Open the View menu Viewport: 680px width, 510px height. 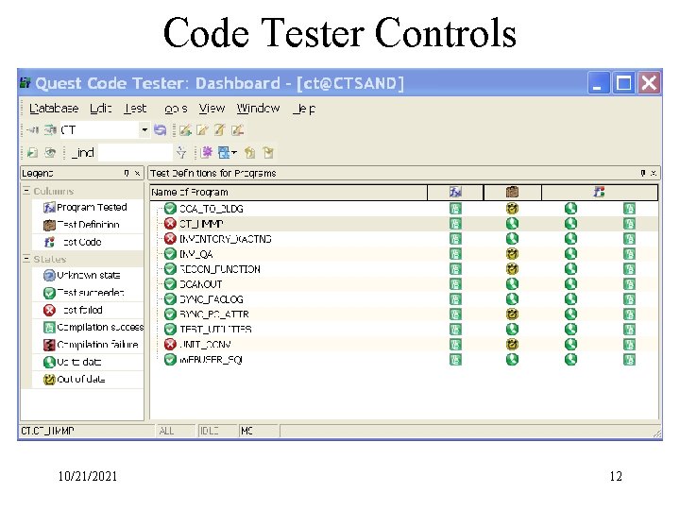(212, 109)
